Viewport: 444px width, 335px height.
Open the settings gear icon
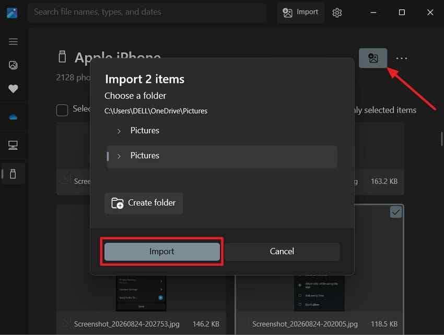click(x=337, y=13)
